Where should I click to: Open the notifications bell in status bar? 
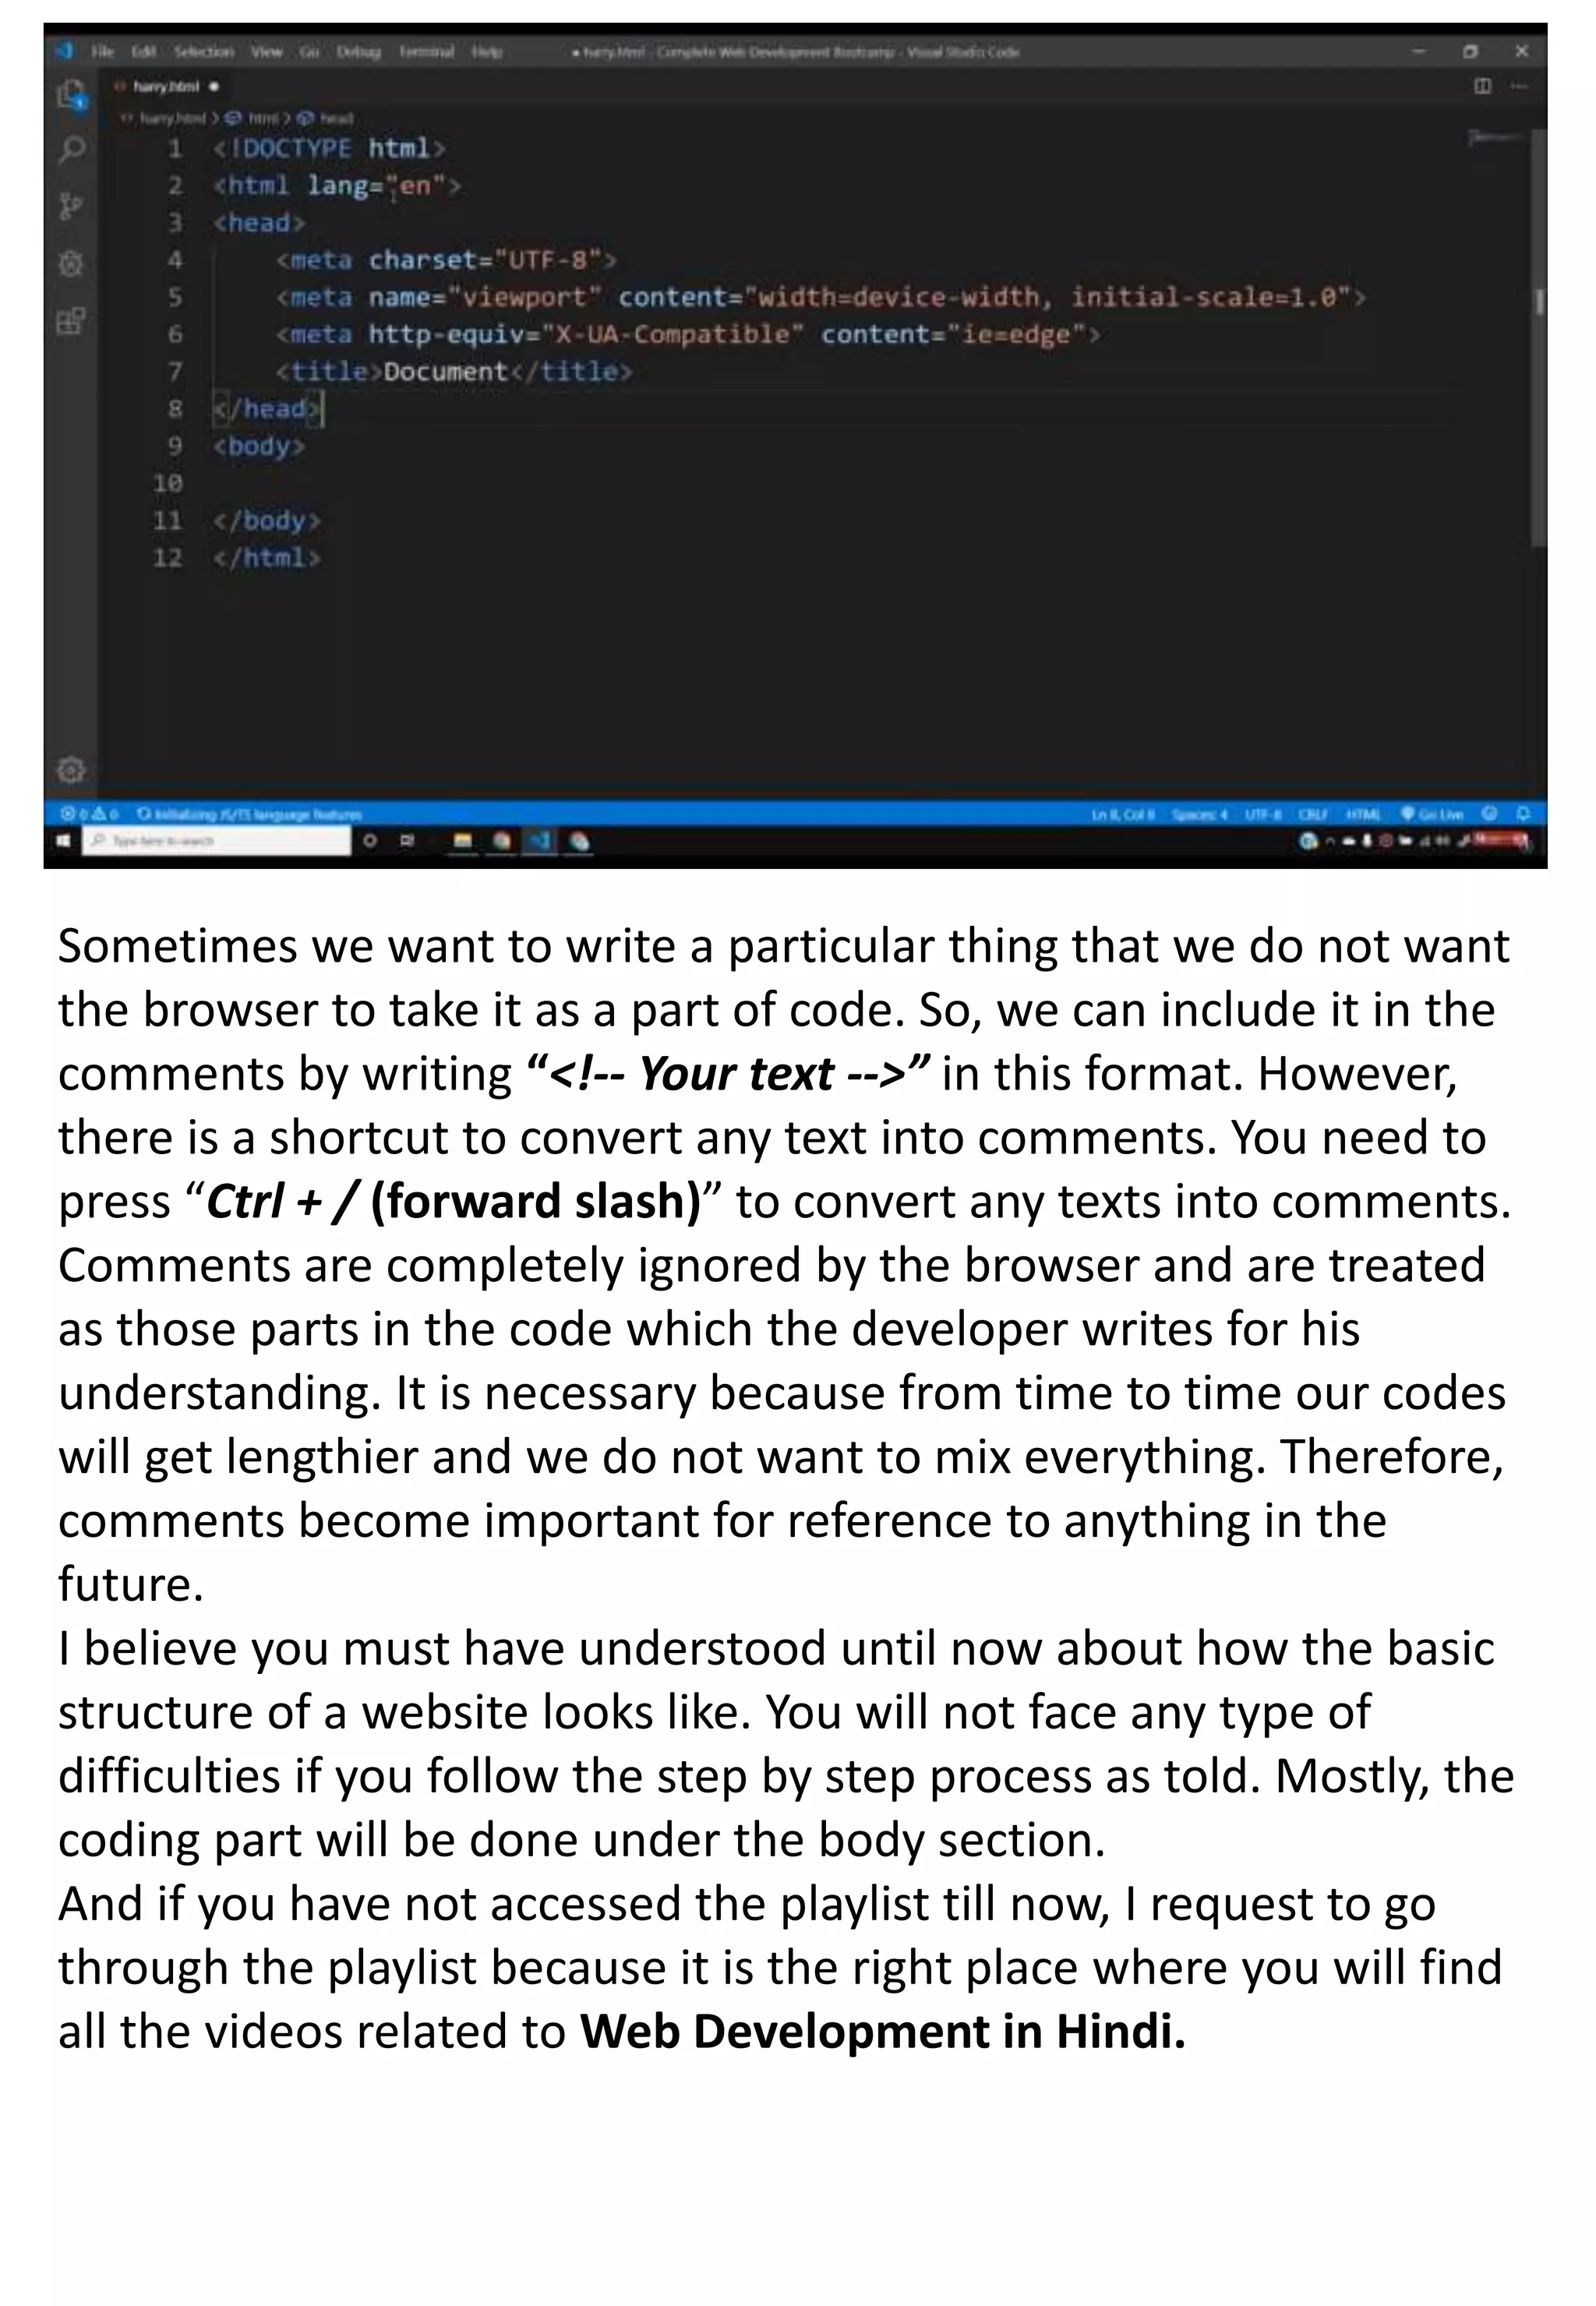(1524, 813)
